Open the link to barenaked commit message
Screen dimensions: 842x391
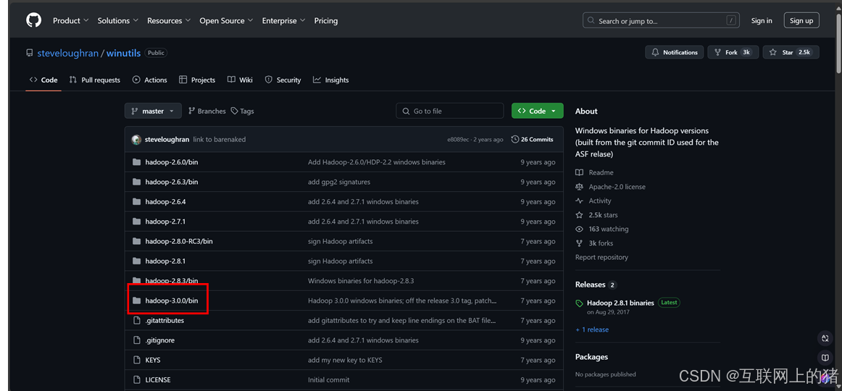pyautogui.click(x=220, y=140)
